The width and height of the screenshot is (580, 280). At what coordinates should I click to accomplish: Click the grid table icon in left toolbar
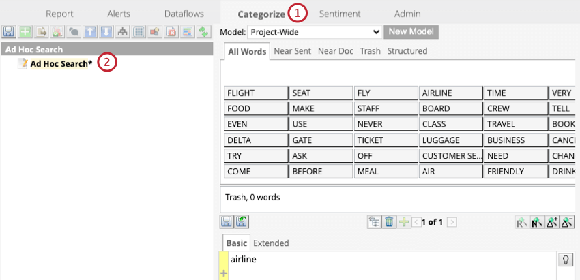[138, 31]
